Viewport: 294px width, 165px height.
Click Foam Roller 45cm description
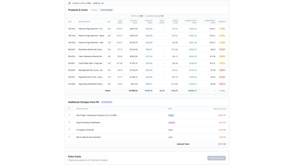click(x=91, y=63)
